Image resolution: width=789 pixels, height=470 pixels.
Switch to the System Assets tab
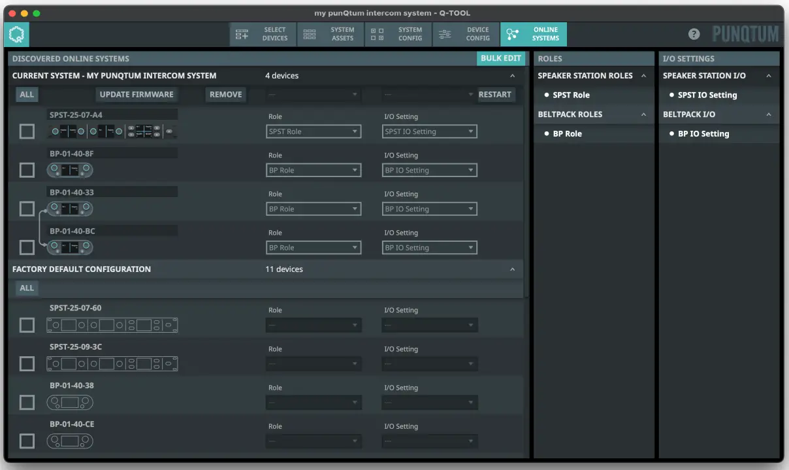pos(330,34)
